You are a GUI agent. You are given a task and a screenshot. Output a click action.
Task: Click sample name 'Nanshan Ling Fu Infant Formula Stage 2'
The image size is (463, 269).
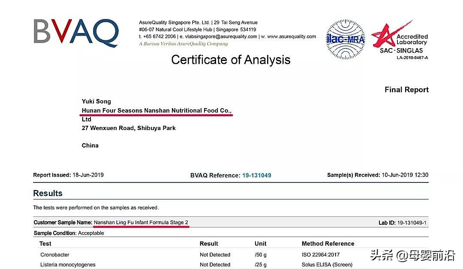pyautogui.click(x=141, y=222)
